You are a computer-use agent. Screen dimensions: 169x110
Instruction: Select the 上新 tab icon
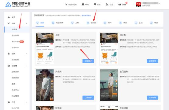[x=72, y=23]
